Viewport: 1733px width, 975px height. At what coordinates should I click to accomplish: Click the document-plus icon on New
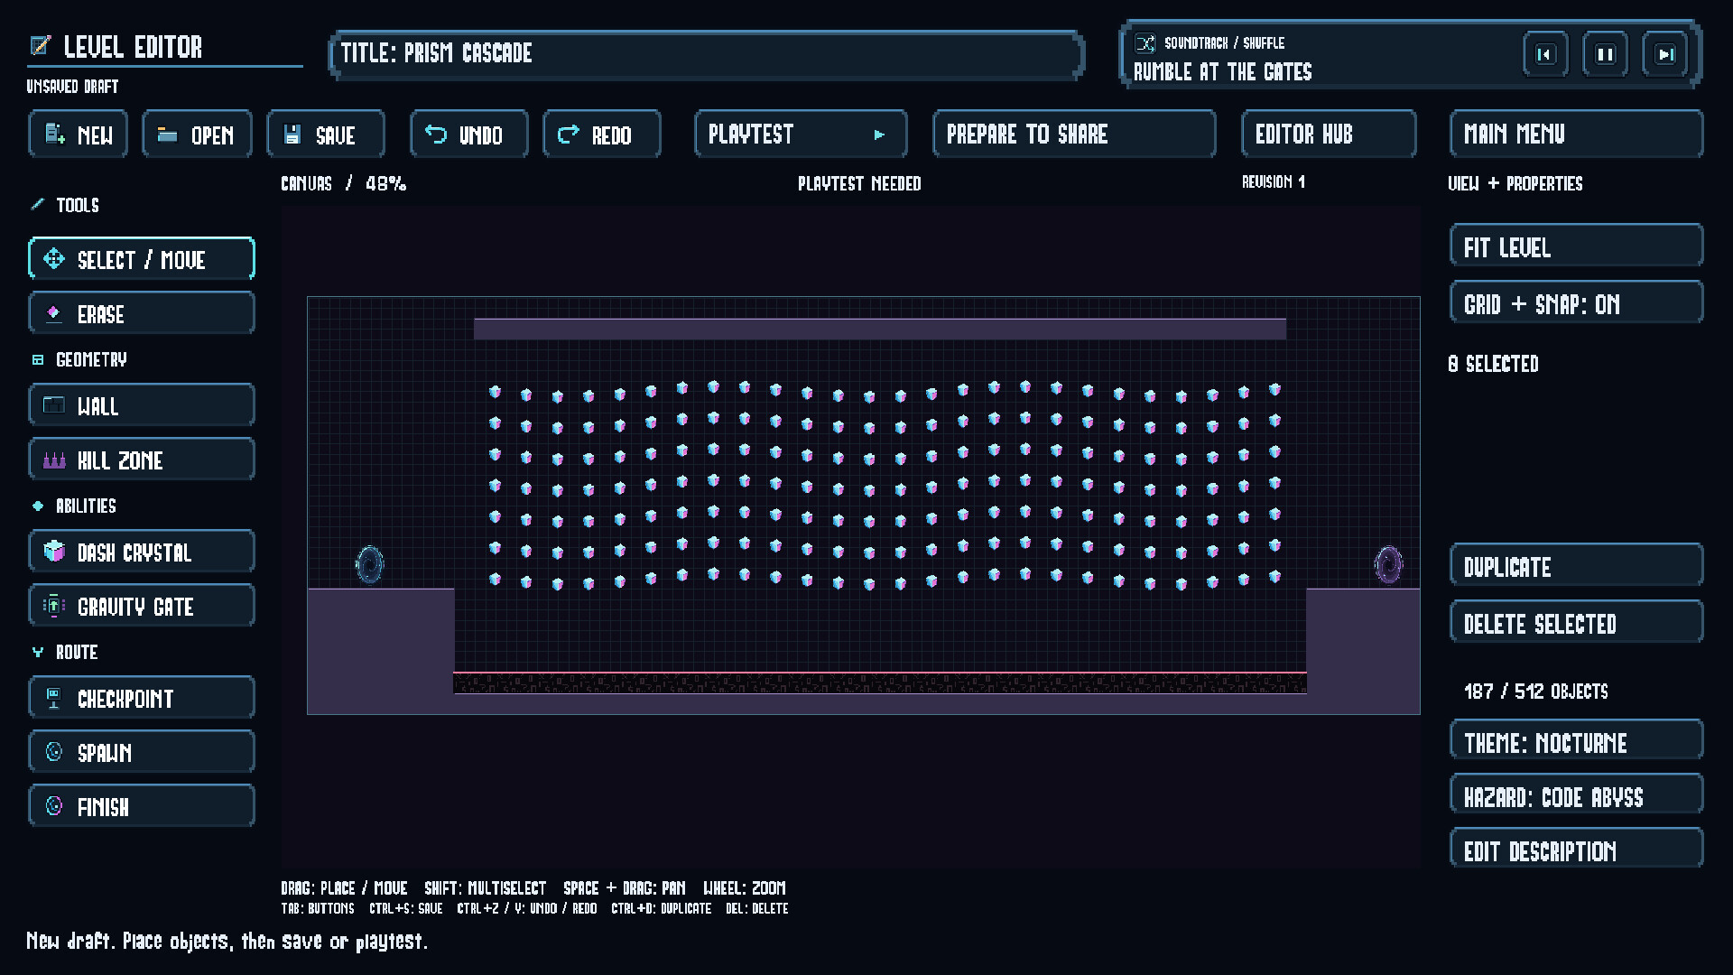point(55,134)
